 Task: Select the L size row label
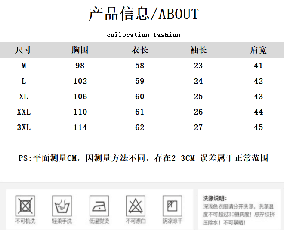24,81
